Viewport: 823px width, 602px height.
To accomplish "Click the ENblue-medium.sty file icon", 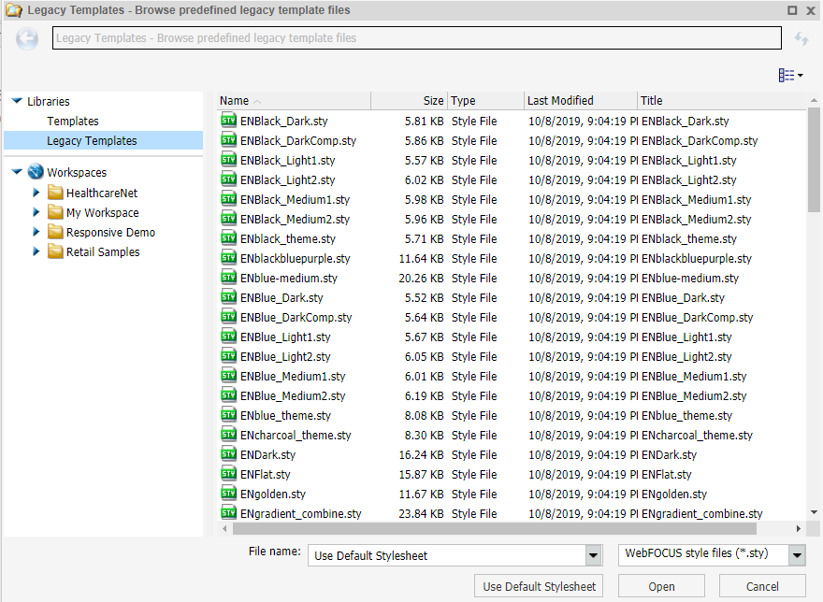I will tap(228, 278).
